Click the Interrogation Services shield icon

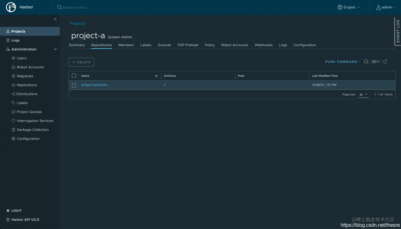coord(13,121)
